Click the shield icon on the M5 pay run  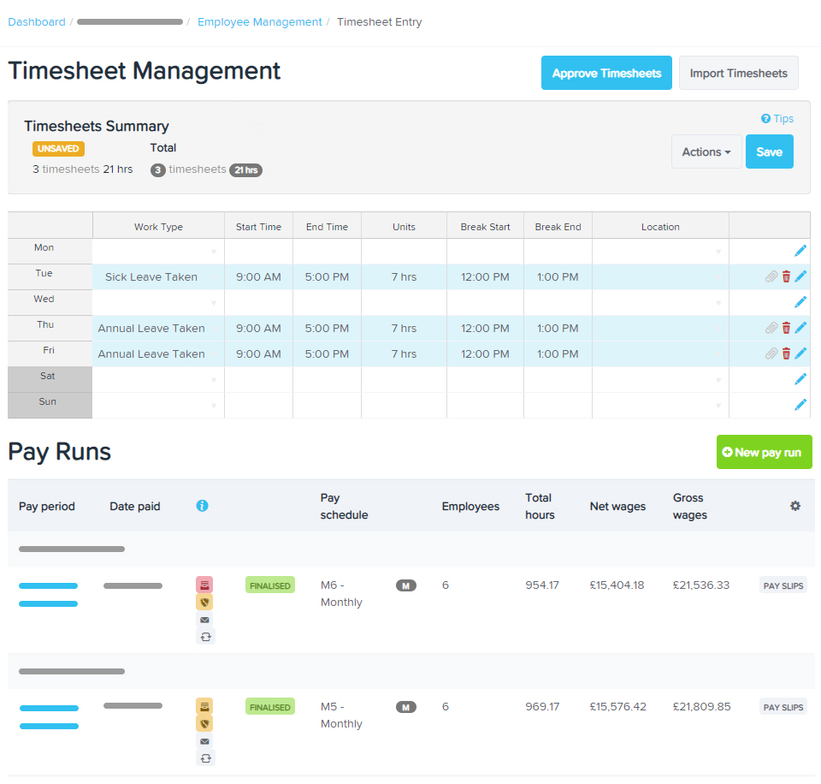[204, 723]
